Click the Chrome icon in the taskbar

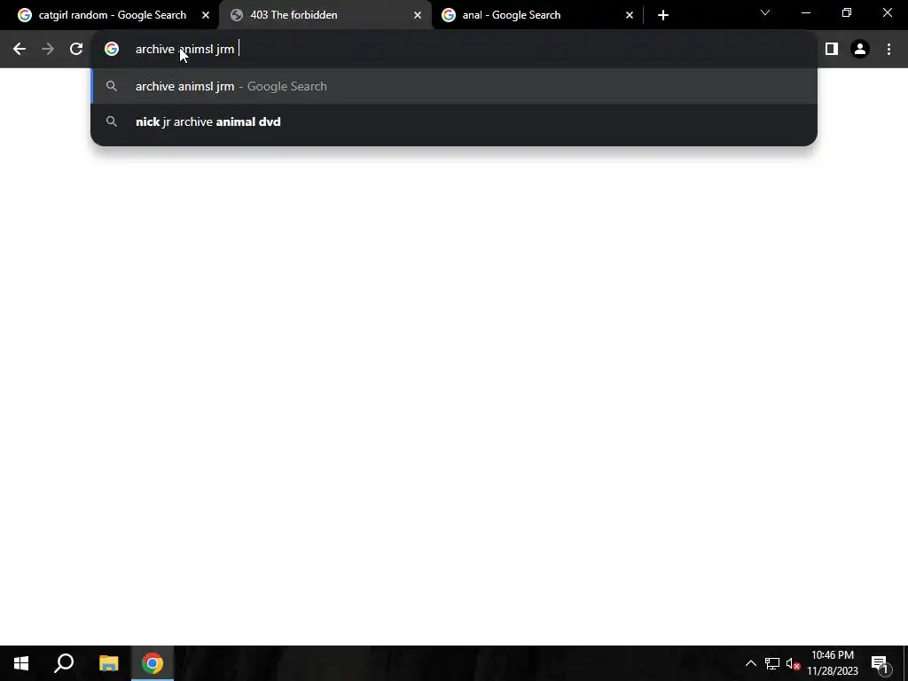click(x=153, y=663)
